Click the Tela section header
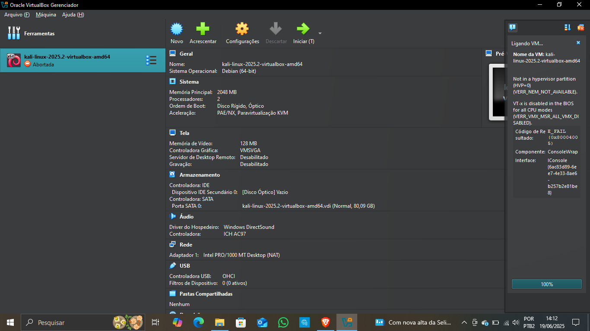This screenshot has height=331, width=590. point(184,133)
